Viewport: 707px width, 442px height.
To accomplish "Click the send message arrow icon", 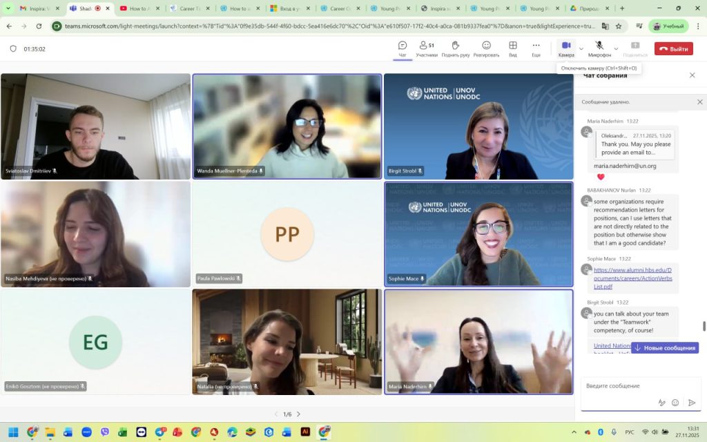I will tap(692, 403).
